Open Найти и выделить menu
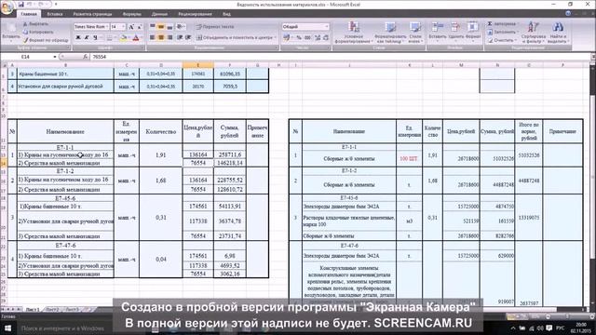Screen dimensions: 596x335 [558, 33]
